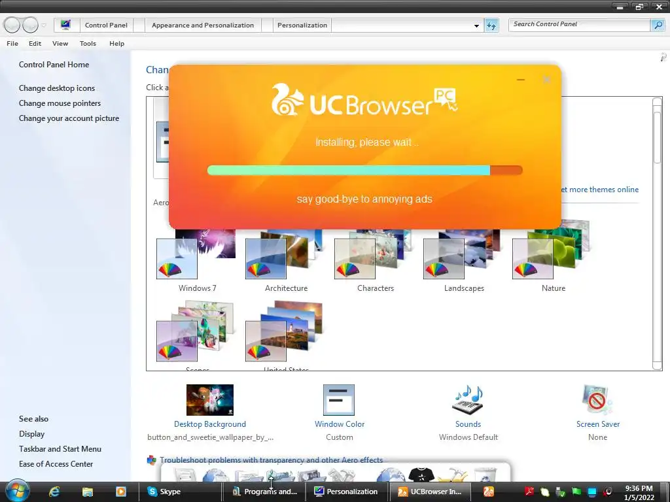
Task: Click the UC Browser installation progress bar
Action: 364,171
